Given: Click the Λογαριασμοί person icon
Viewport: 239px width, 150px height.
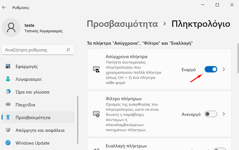Looking at the screenshot, I should coord(8,79).
